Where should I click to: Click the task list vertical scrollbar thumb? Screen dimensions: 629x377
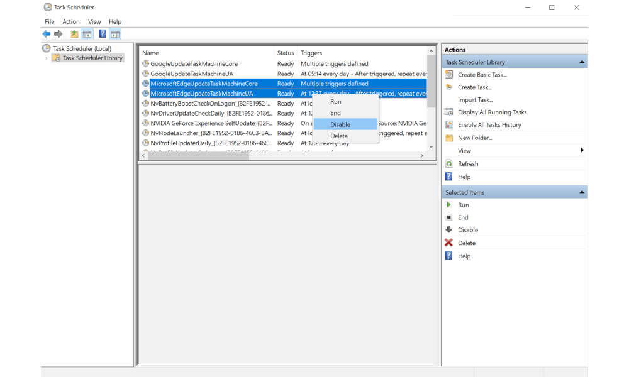point(431,81)
